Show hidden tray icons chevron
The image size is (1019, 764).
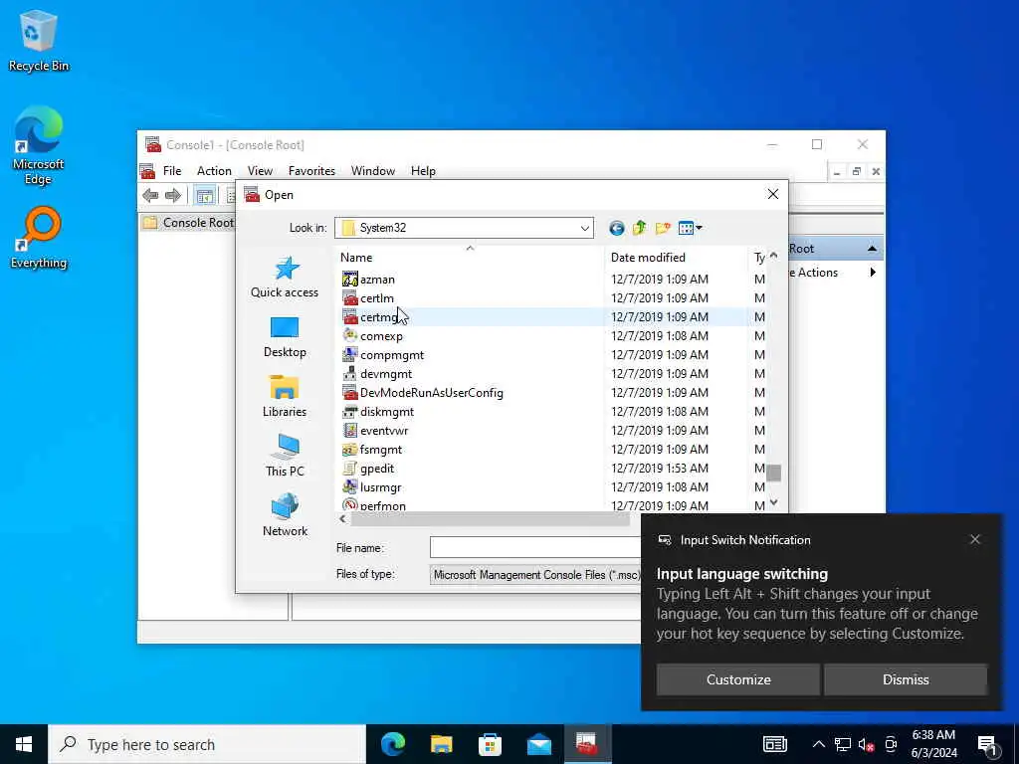click(819, 744)
